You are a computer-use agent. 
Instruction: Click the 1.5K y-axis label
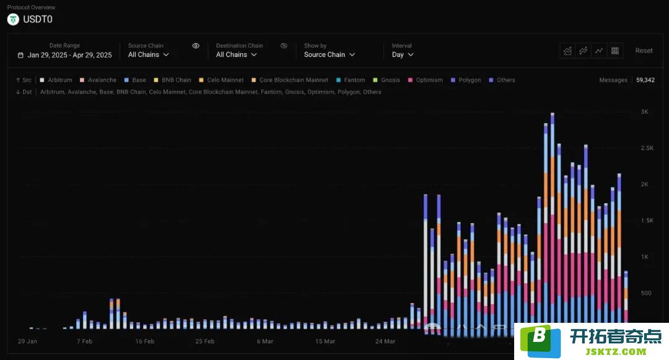point(647,221)
